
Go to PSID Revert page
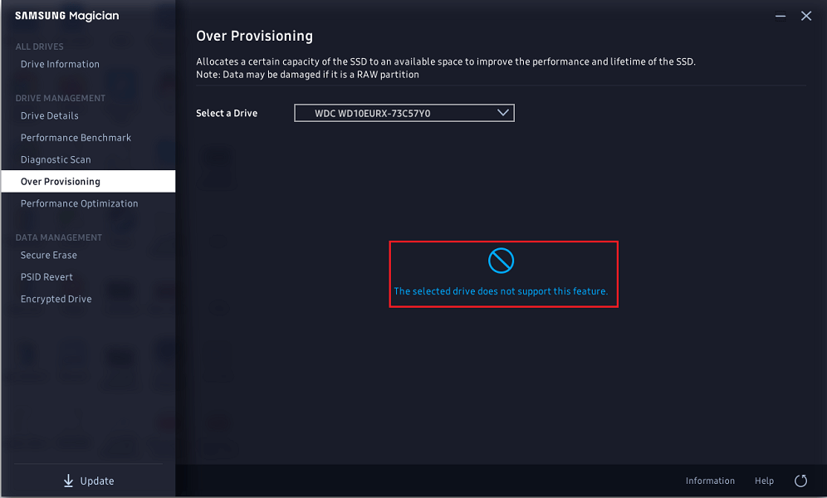[46, 277]
